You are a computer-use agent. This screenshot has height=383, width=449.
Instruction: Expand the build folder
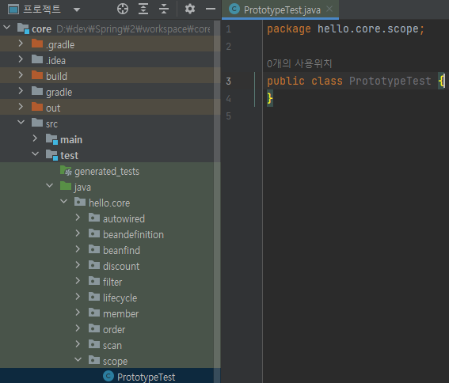point(21,75)
